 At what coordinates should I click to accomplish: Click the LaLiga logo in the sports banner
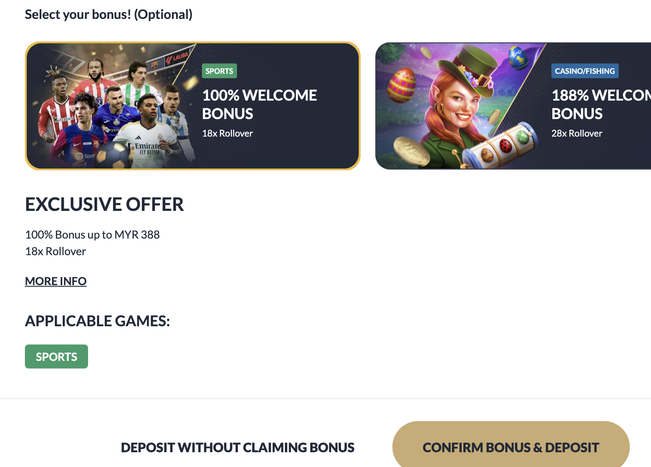pyautogui.click(x=178, y=57)
